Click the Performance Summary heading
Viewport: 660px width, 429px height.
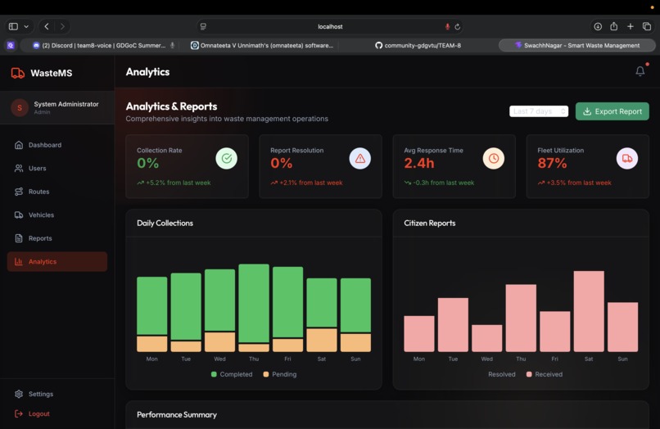177,415
